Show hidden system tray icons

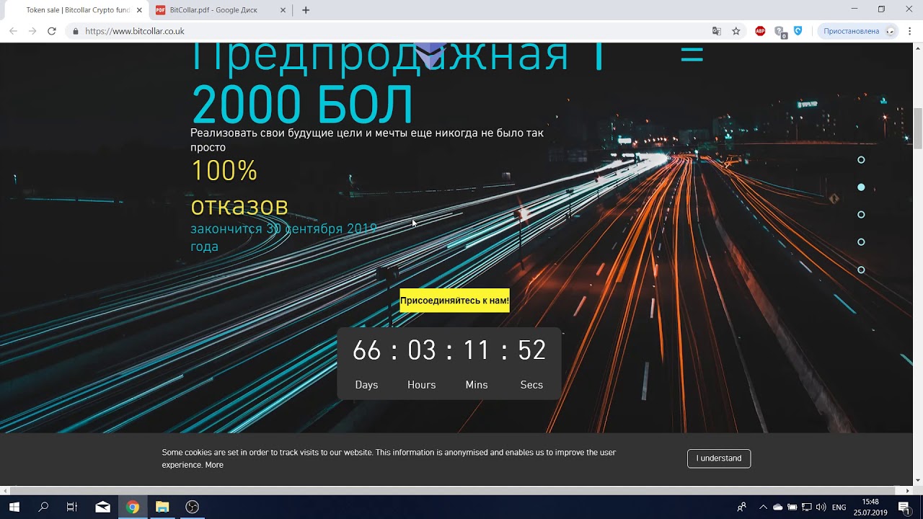[x=764, y=507]
